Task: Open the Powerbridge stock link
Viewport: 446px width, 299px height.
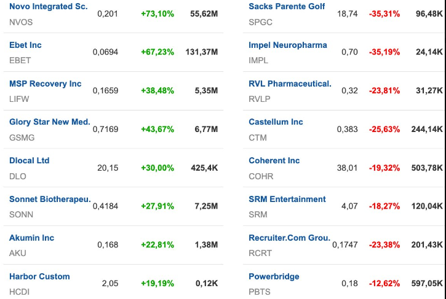Action: point(274,276)
